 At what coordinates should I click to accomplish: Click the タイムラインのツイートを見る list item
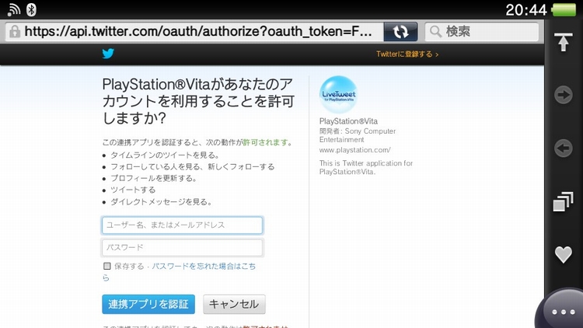tap(165, 155)
